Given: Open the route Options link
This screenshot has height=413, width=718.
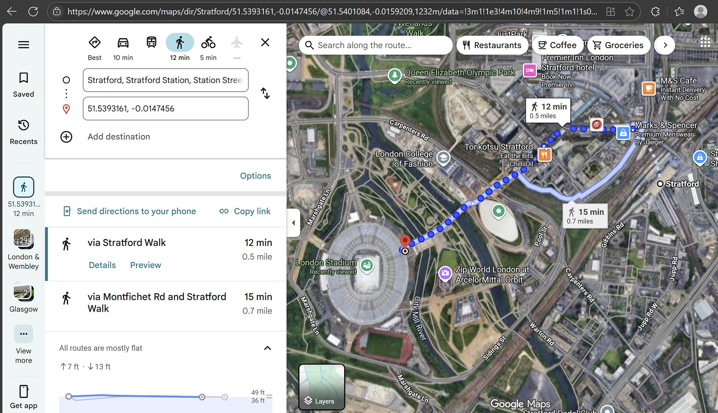Looking at the screenshot, I should (255, 176).
